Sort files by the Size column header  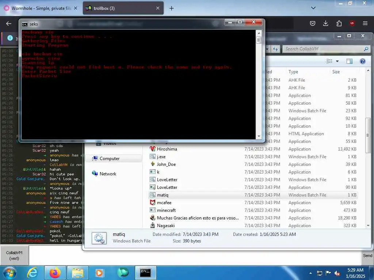coord(336,72)
